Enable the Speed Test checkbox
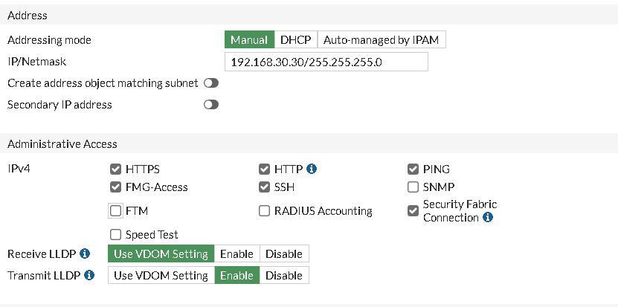618x307 pixels. pos(115,235)
